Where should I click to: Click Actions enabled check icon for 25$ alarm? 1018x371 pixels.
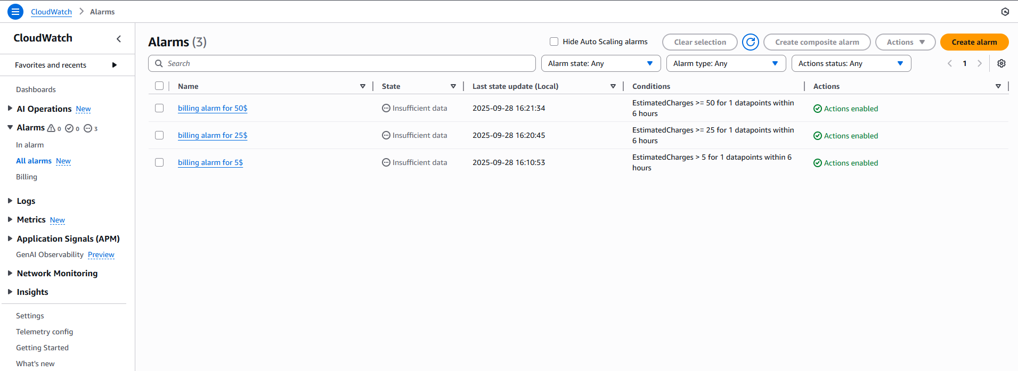[x=818, y=136]
